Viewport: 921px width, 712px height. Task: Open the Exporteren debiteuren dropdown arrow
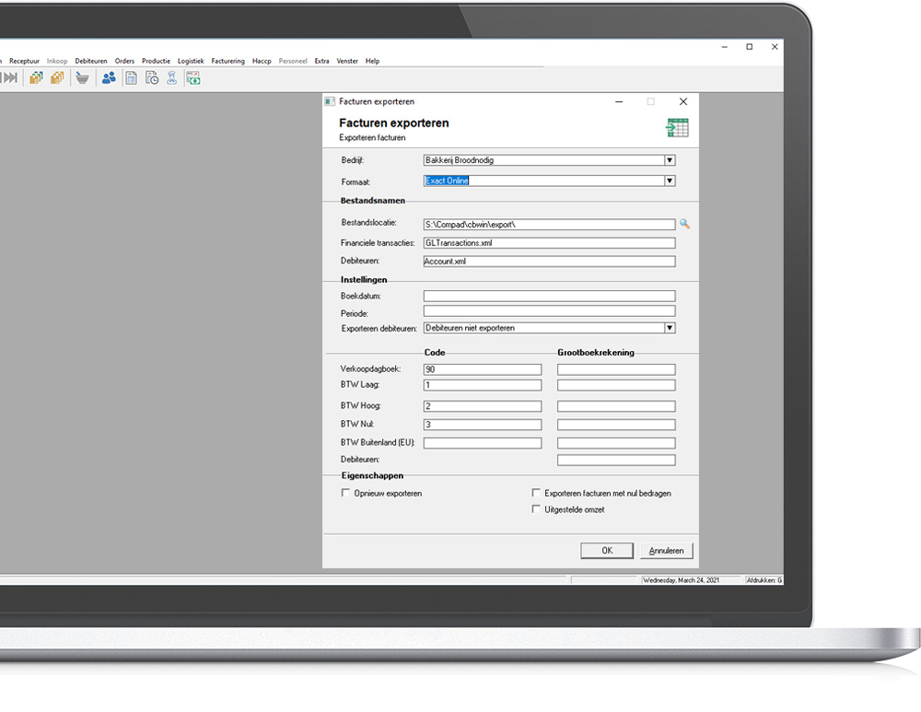point(670,328)
